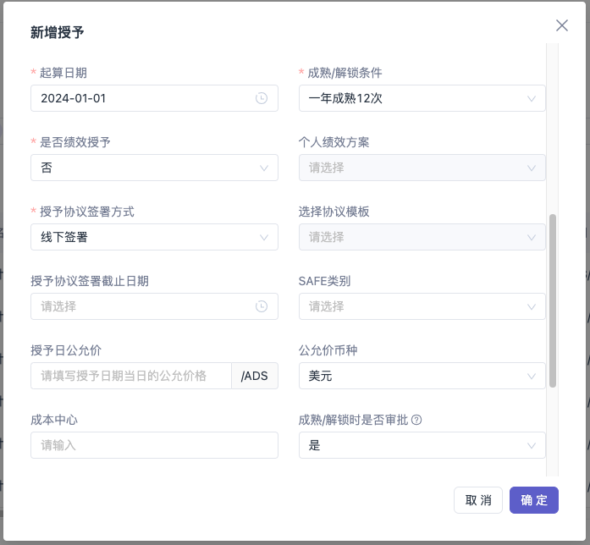Click the chevron arrow in 成熟/解锁条件 field
The width and height of the screenshot is (590, 545).
click(532, 98)
